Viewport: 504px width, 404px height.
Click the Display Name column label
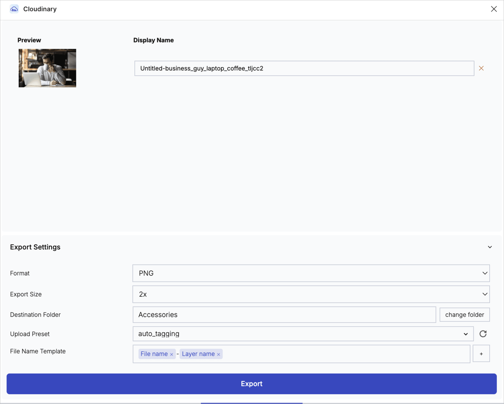tap(153, 40)
